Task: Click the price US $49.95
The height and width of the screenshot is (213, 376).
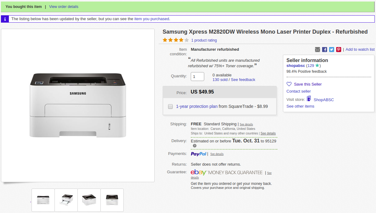Action: [202, 92]
